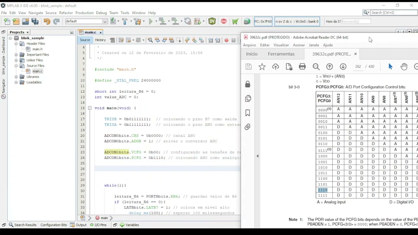The width and height of the screenshot is (418, 235).
Task: Open the project configuration dropdown showing default
Action: [x=87, y=21]
